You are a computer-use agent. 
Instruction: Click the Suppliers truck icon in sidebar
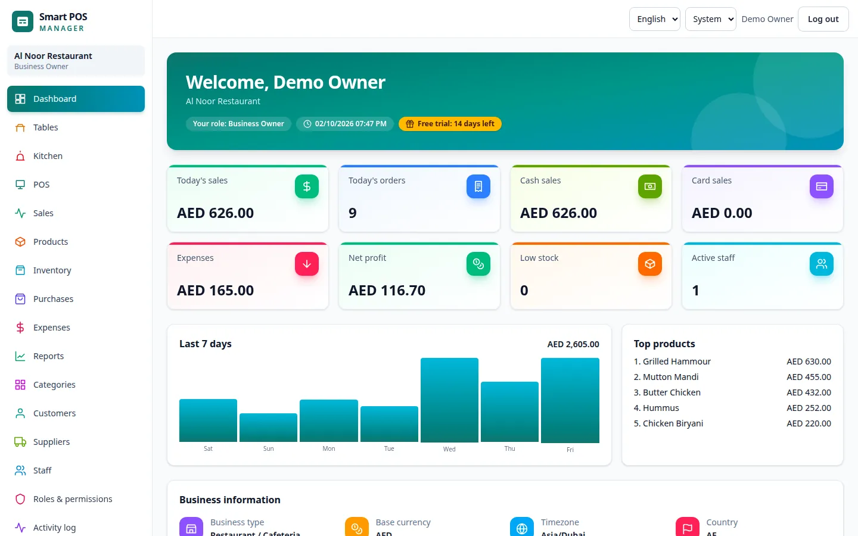pyautogui.click(x=20, y=442)
